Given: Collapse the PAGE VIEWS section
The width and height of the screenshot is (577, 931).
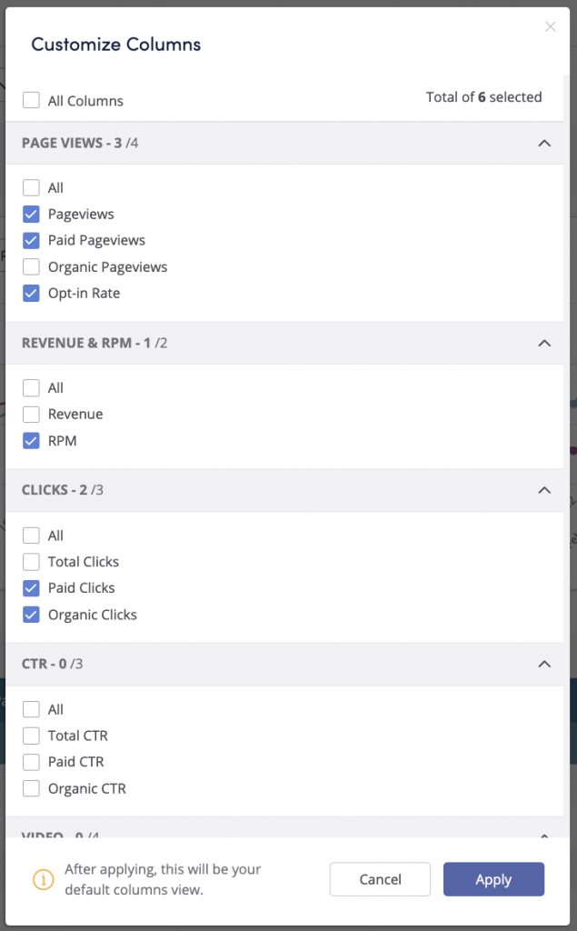Looking at the screenshot, I should point(544,143).
